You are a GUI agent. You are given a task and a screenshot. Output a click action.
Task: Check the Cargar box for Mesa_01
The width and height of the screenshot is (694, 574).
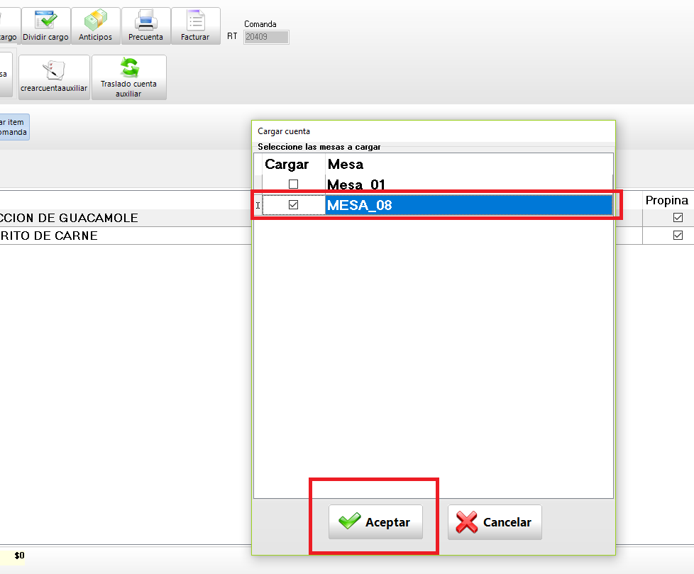(293, 184)
